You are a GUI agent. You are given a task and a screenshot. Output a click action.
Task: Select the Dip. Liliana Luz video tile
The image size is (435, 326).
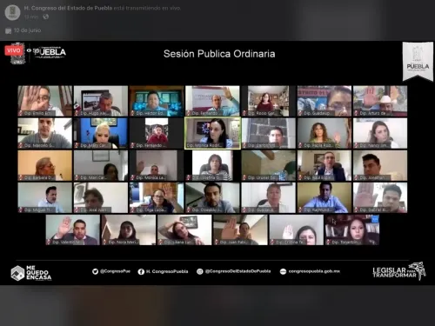[184, 230]
